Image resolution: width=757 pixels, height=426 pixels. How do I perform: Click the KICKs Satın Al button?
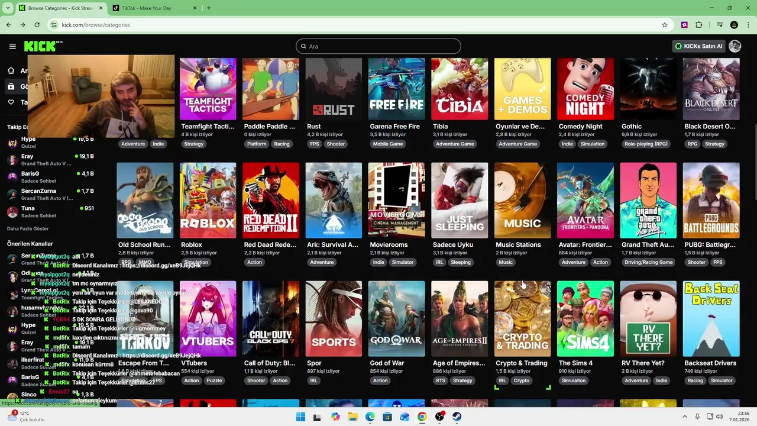698,46
